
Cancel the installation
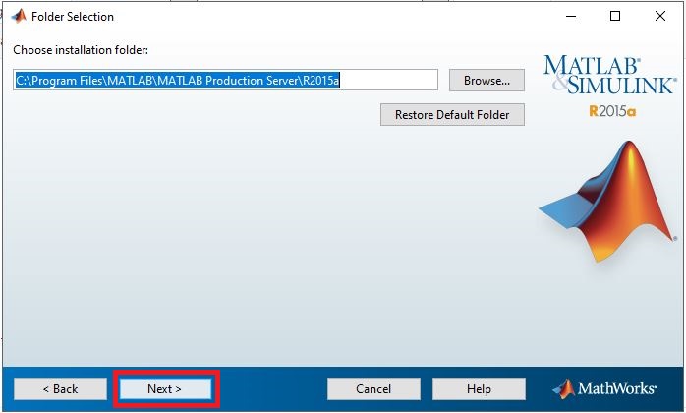[373, 389]
